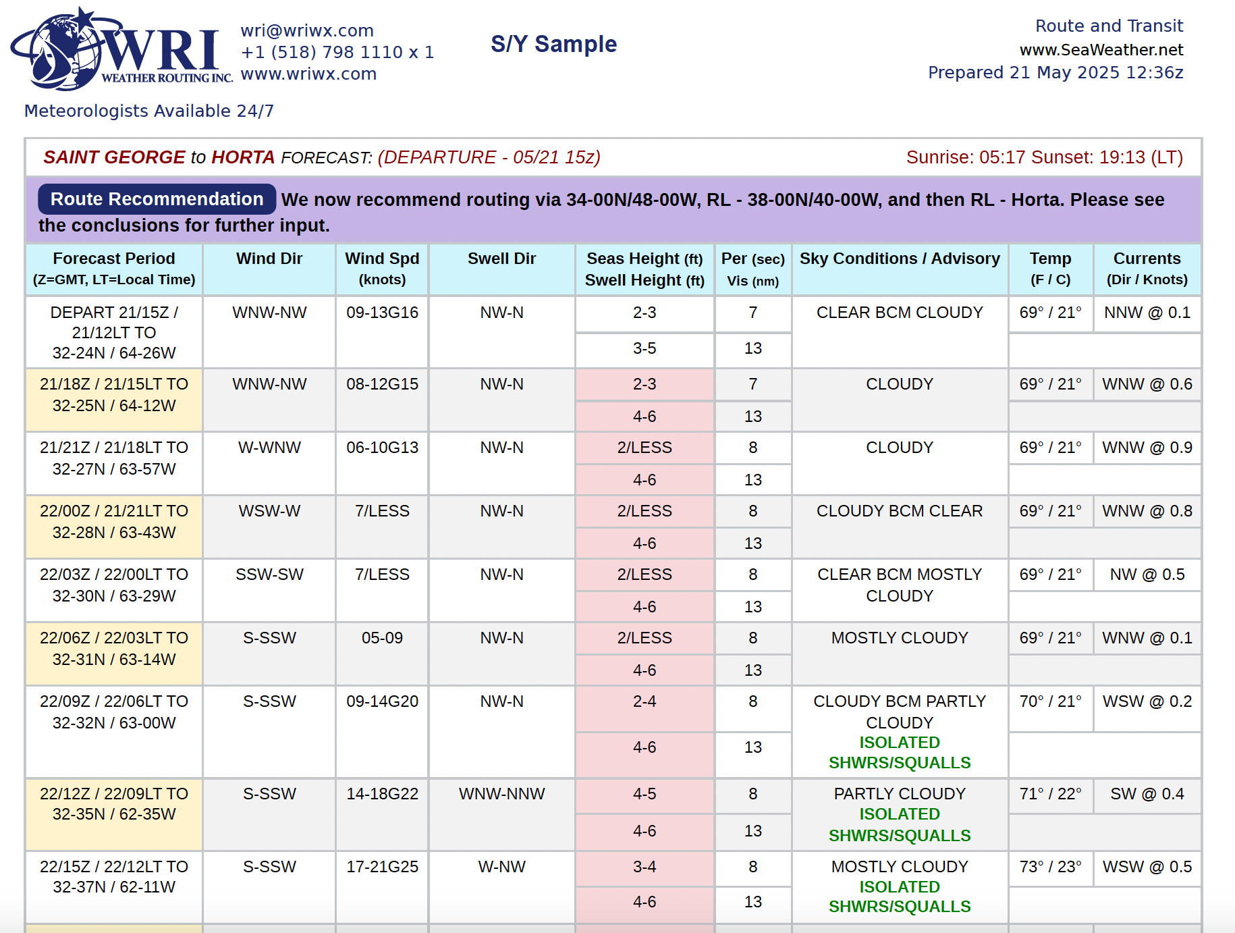Click the WNW @ 0.6 current value

click(1147, 384)
